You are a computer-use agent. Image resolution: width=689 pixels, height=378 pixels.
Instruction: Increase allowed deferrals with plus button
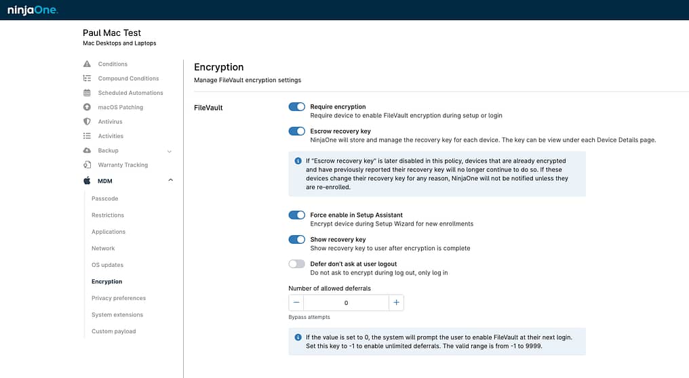point(396,303)
